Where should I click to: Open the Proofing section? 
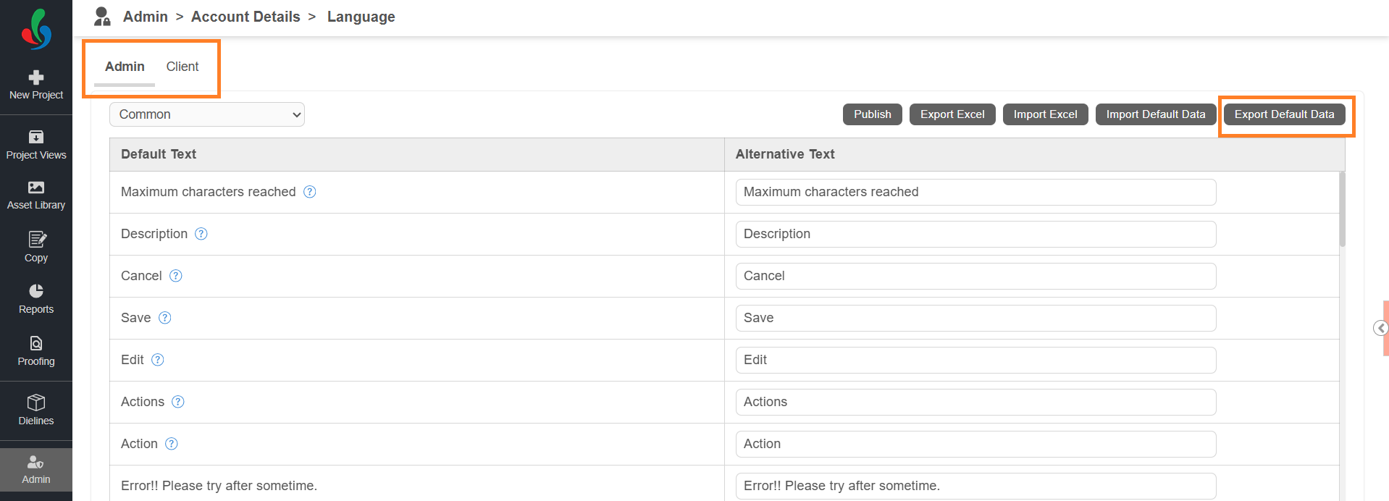36,351
